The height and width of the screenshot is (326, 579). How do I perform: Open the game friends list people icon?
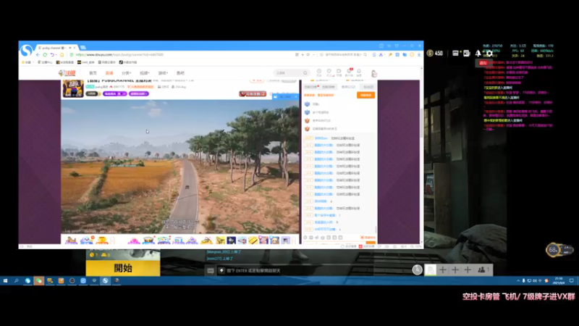click(x=483, y=270)
